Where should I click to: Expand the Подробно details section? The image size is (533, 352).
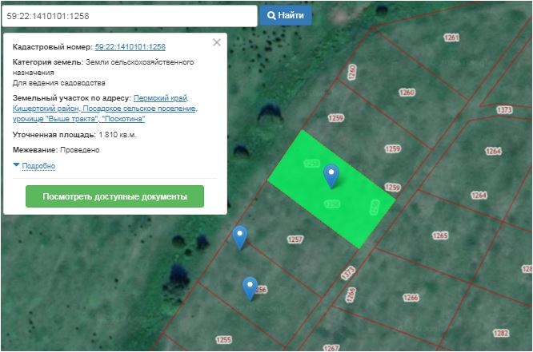tap(38, 166)
